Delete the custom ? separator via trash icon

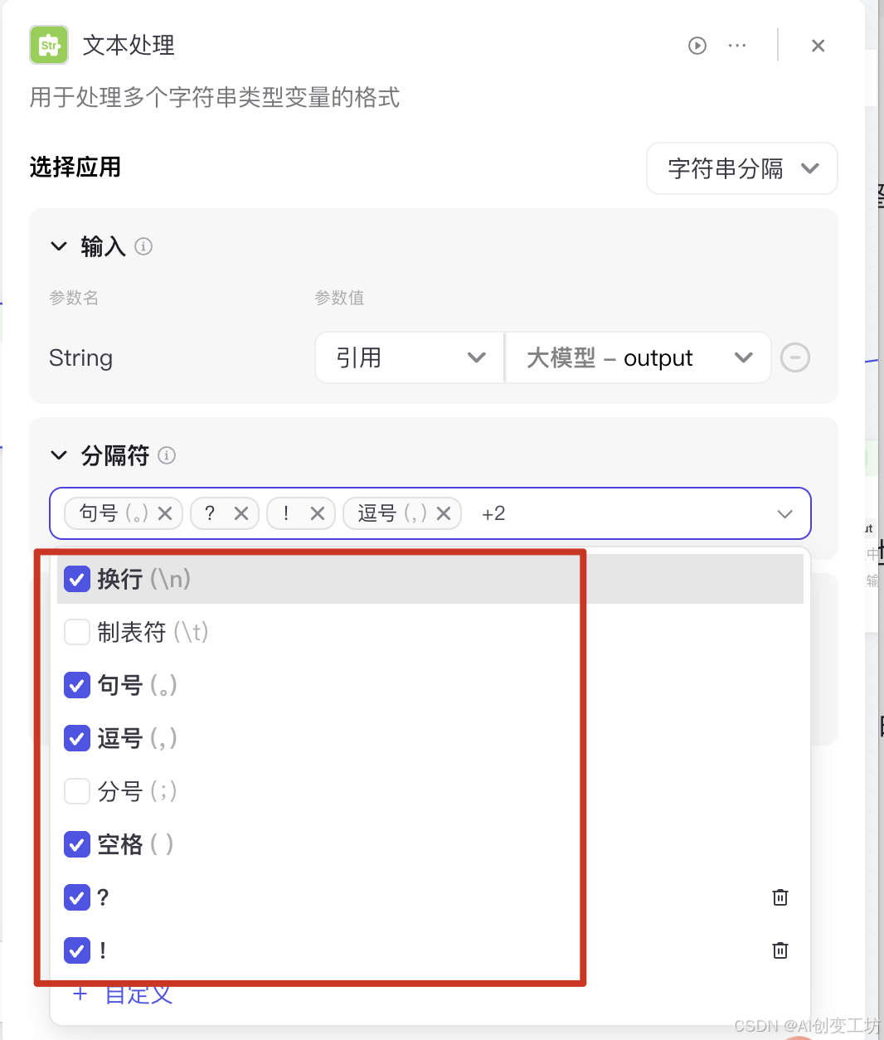click(780, 897)
